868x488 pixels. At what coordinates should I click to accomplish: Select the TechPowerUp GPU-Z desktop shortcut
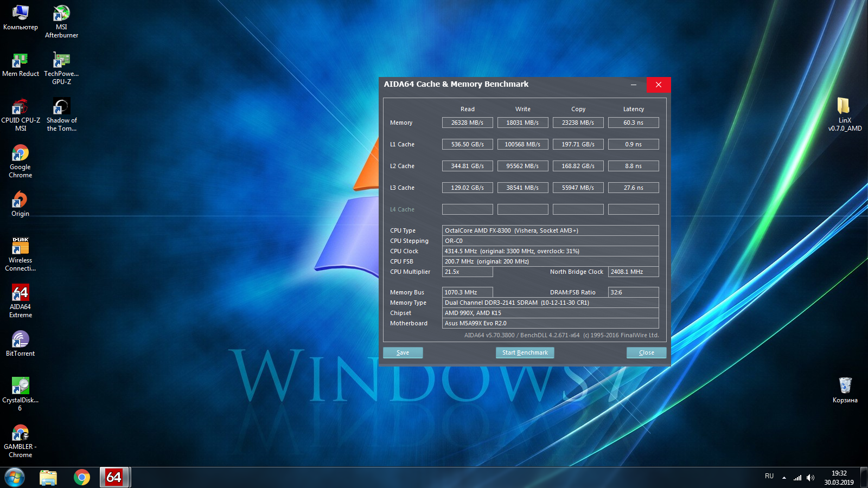click(x=61, y=68)
